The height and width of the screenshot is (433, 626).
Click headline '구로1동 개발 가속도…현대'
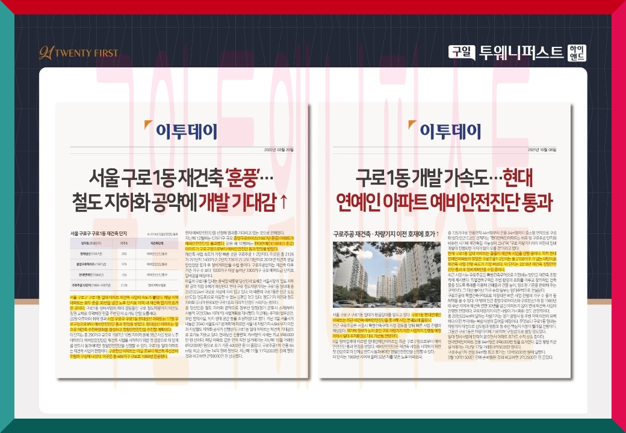click(x=444, y=178)
